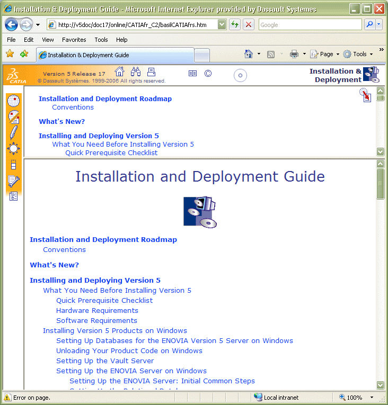Open a new blank tab
The width and height of the screenshot is (388, 405).
click(202, 55)
